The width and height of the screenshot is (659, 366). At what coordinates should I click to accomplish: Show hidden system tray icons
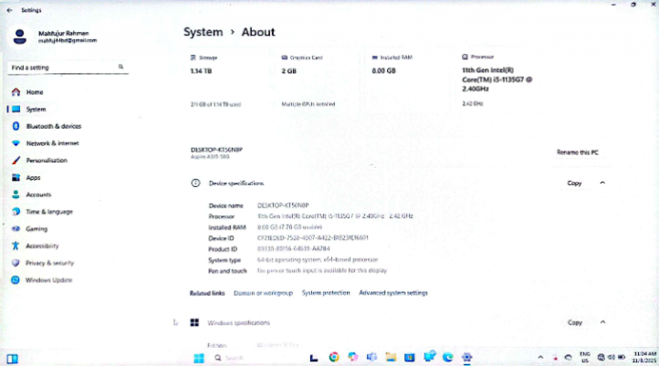[540, 358]
